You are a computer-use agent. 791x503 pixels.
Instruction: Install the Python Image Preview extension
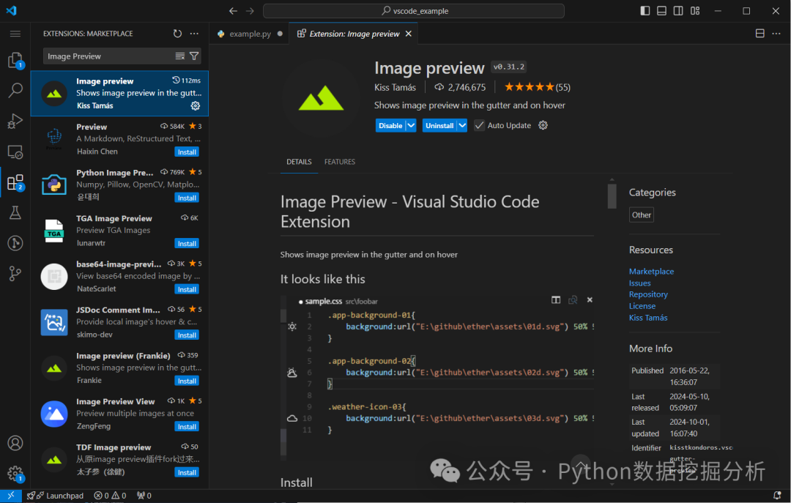pos(187,198)
